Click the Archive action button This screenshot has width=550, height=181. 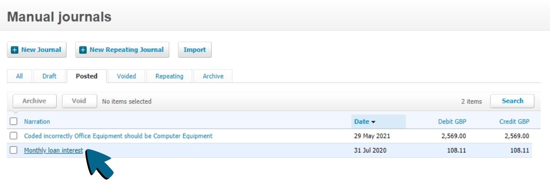pyautogui.click(x=35, y=101)
